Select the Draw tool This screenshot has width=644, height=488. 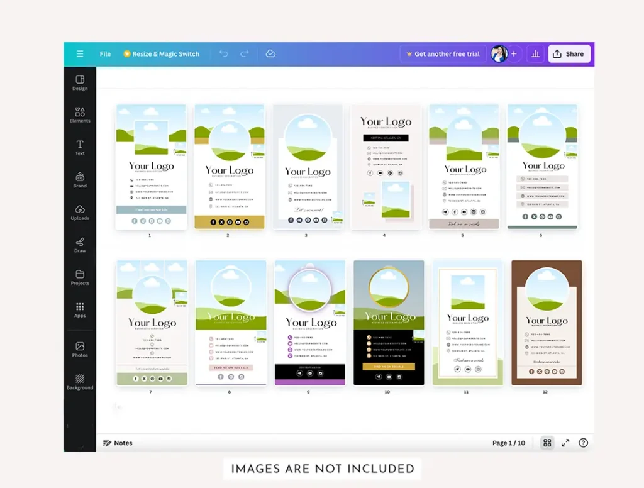point(80,245)
